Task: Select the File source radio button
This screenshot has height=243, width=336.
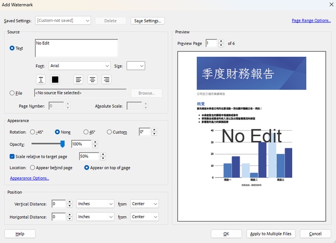Action: coord(13,93)
